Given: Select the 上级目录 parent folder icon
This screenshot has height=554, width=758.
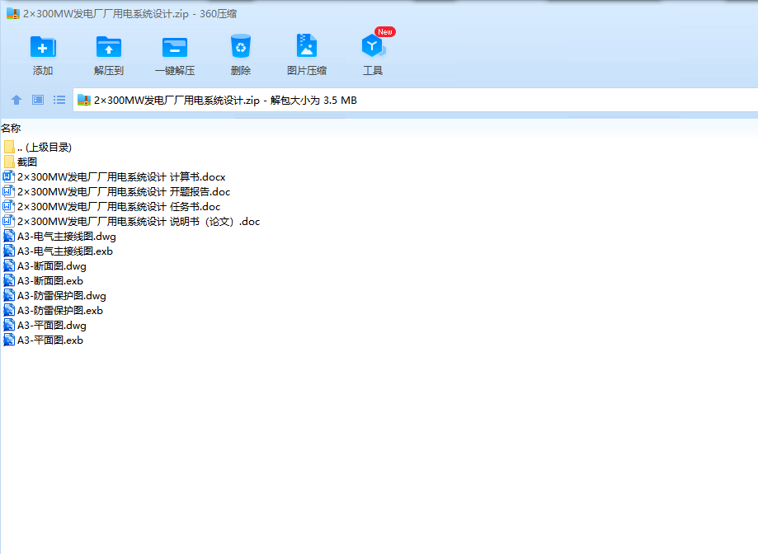Looking at the screenshot, I should pos(9,147).
